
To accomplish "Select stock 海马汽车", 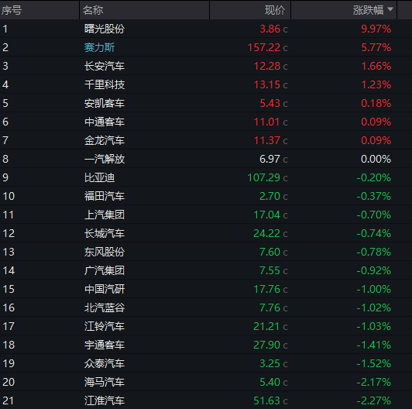I will pos(105,382).
